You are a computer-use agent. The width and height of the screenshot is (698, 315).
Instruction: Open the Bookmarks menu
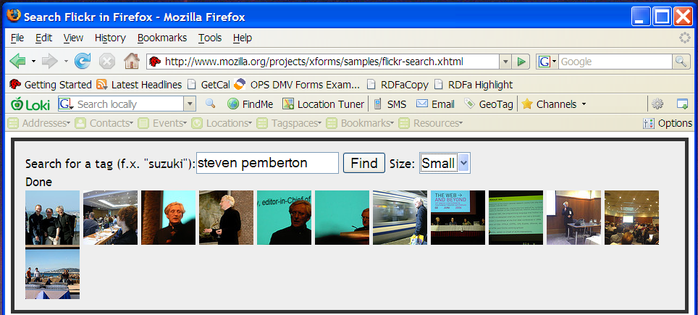(x=162, y=38)
